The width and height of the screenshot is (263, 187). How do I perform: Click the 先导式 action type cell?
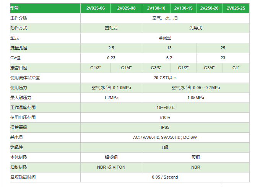(196, 28)
